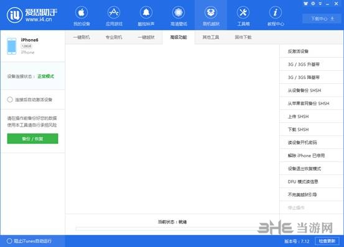344x247 pixels.
Task: Click 版本号 : 7.12 version text
Action: (x=297, y=241)
